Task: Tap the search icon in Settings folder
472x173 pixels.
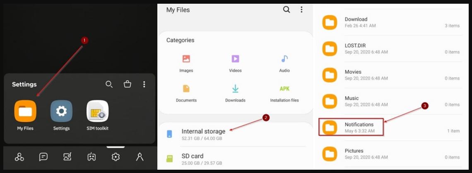Action: coord(109,84)
